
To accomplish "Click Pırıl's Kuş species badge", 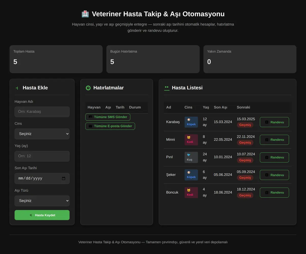I will [x=191, y=157].
